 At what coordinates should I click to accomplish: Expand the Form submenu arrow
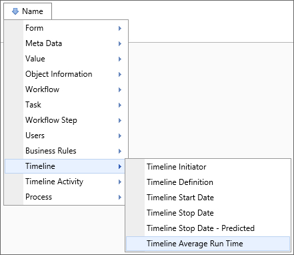[120, 28]
